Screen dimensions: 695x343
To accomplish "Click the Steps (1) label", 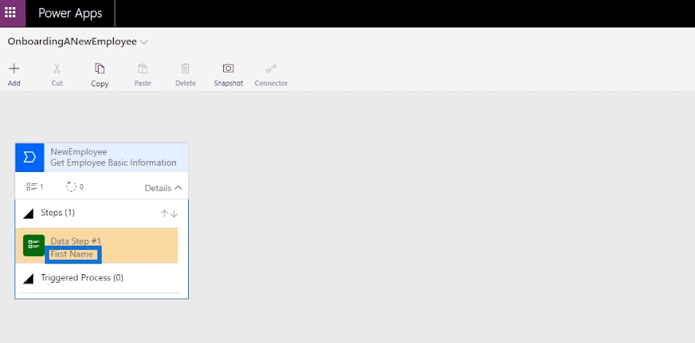I will (x=57, y=212).
